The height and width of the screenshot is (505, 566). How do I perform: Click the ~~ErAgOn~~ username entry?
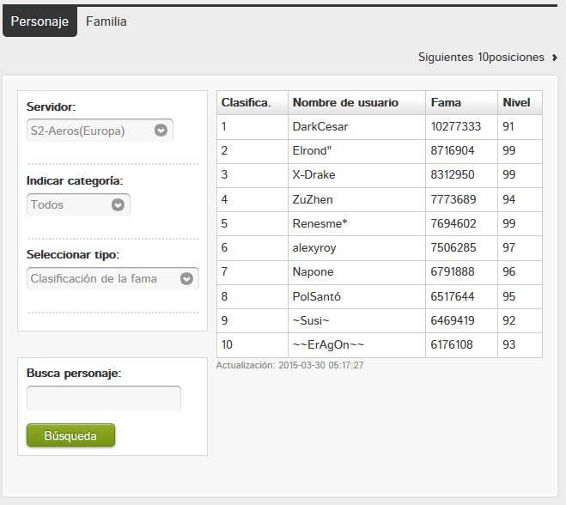(x=329, y=344)
